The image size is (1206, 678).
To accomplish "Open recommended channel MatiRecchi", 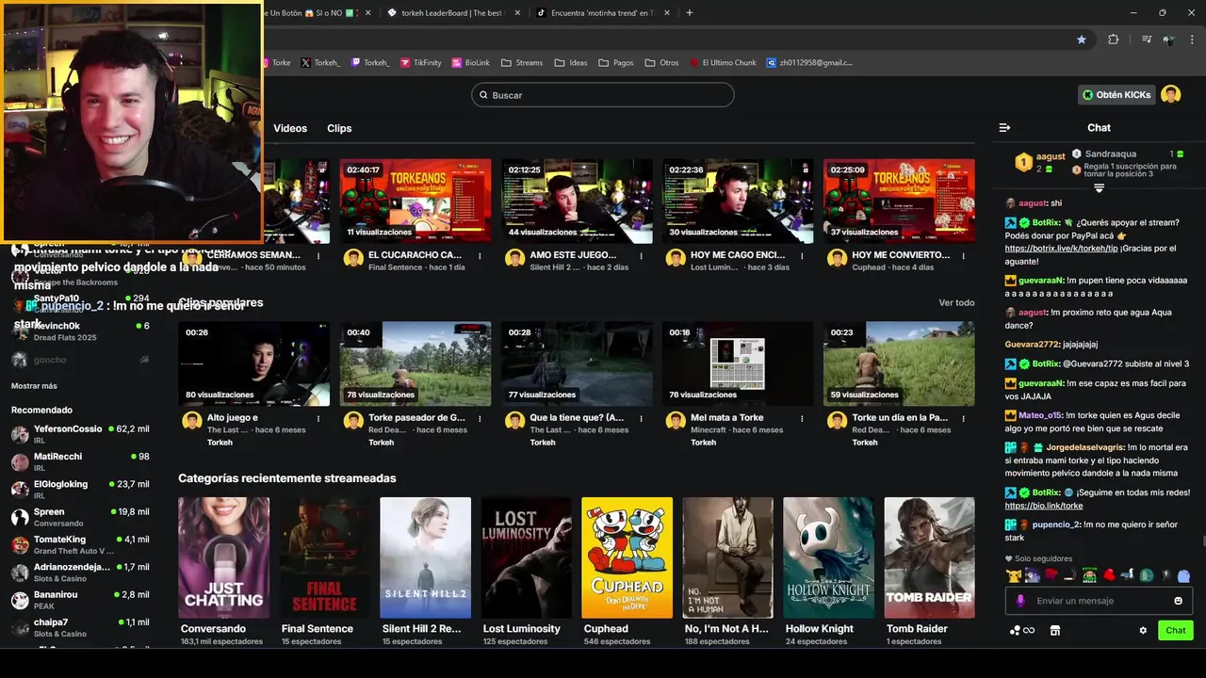I will pyautogui.click(x=80, y=461).
